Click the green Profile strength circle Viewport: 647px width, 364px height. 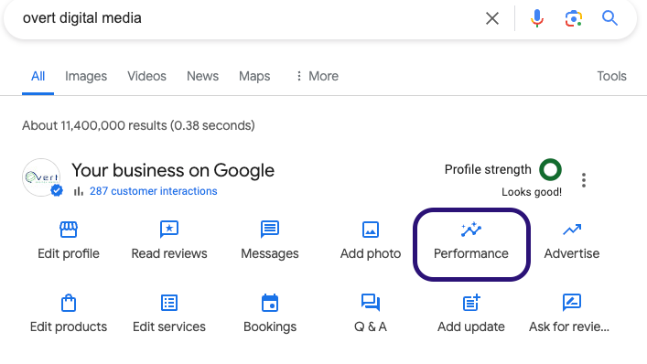[x=550, y=169]
